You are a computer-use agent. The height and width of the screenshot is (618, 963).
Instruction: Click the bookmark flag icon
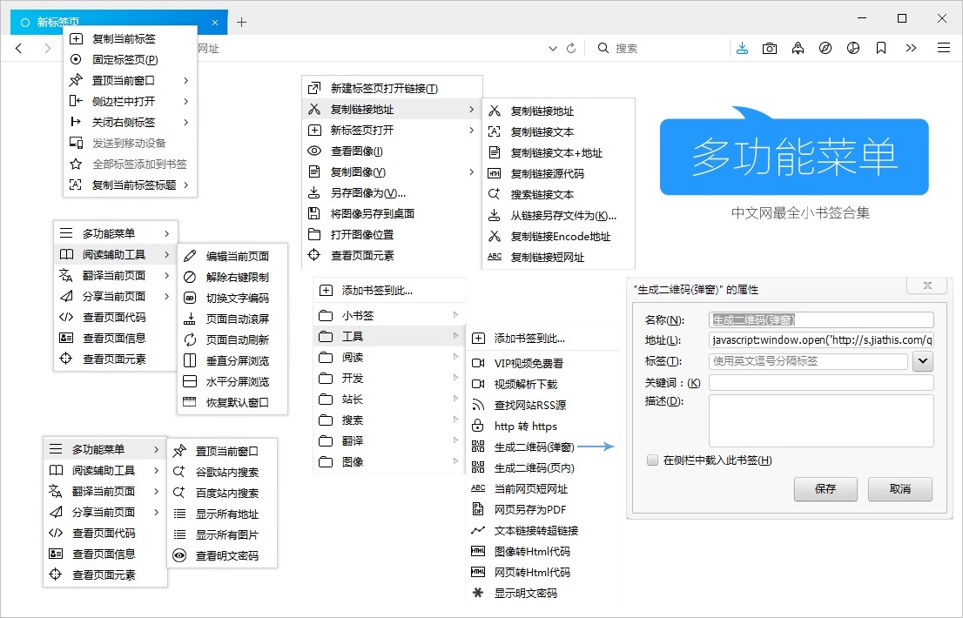[x=881, y=49]
